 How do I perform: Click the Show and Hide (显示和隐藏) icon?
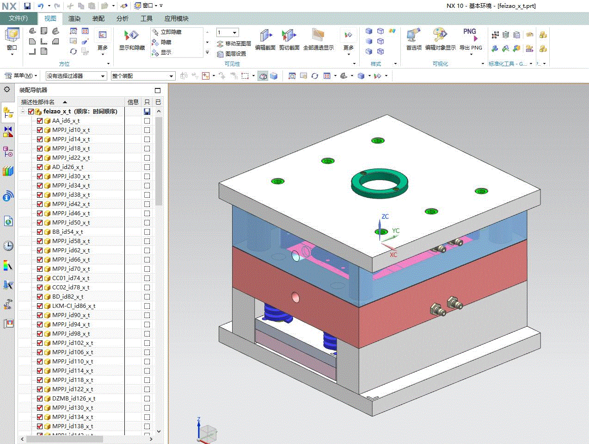pos(131,36)
